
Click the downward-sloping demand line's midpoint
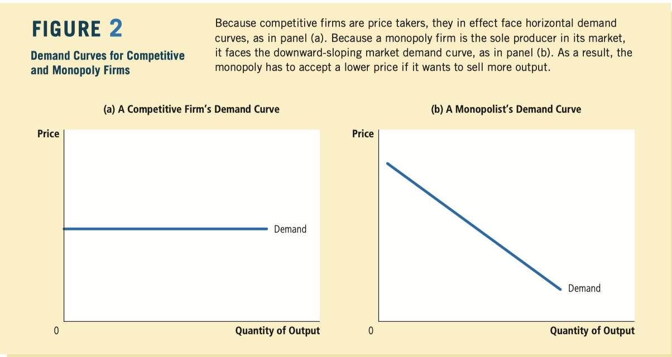(x=473, y=226)
